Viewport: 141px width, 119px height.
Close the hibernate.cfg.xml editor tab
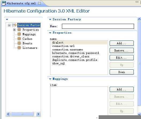[x=39, y=3]
